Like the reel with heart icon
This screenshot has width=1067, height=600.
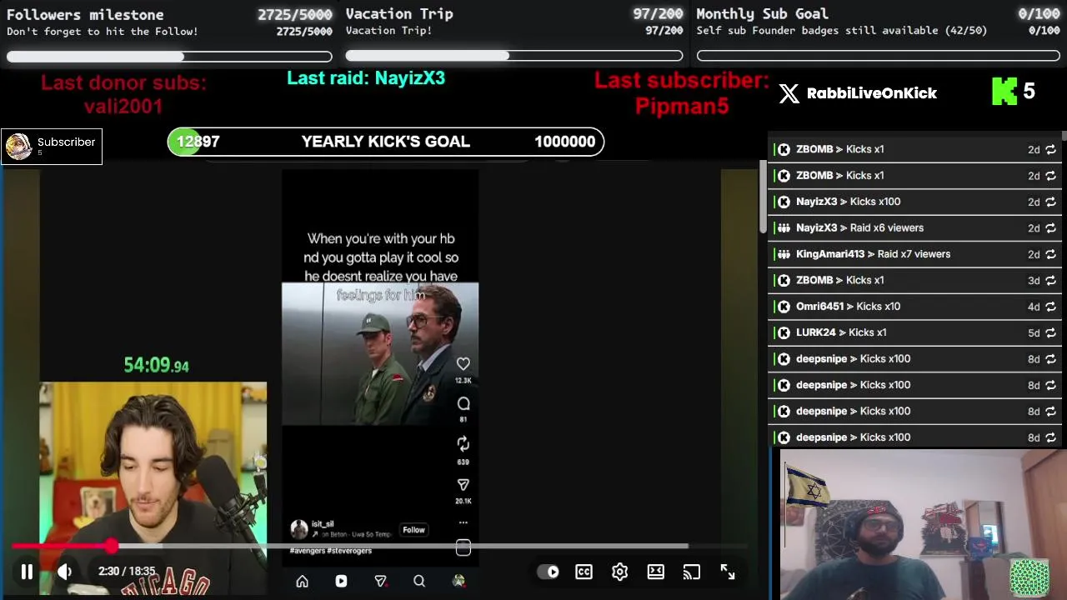[463, 363]
